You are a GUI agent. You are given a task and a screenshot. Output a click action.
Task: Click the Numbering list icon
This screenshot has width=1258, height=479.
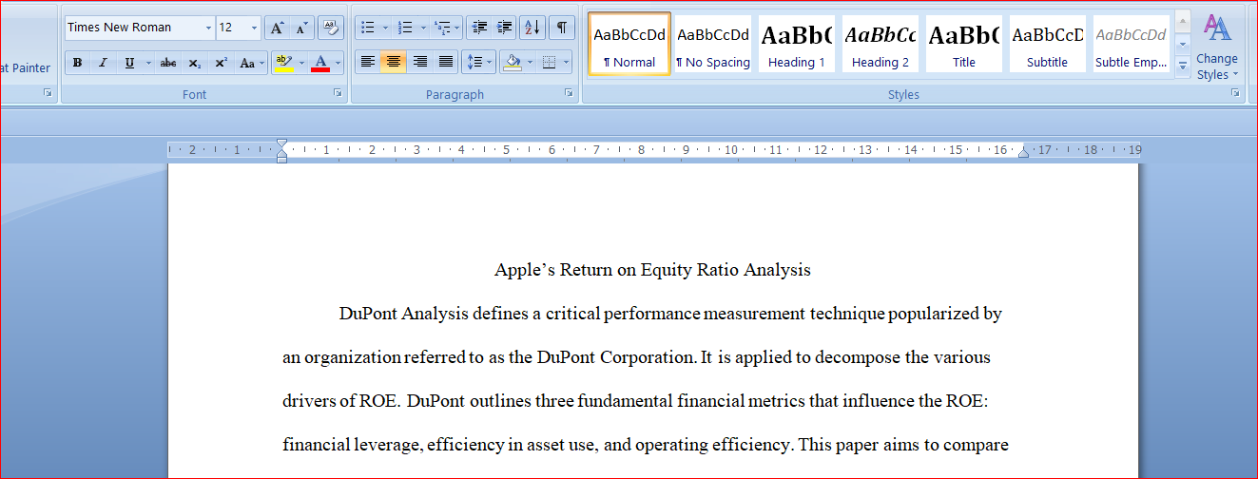[x=405, y=28]
